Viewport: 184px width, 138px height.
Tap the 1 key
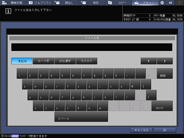22,73
